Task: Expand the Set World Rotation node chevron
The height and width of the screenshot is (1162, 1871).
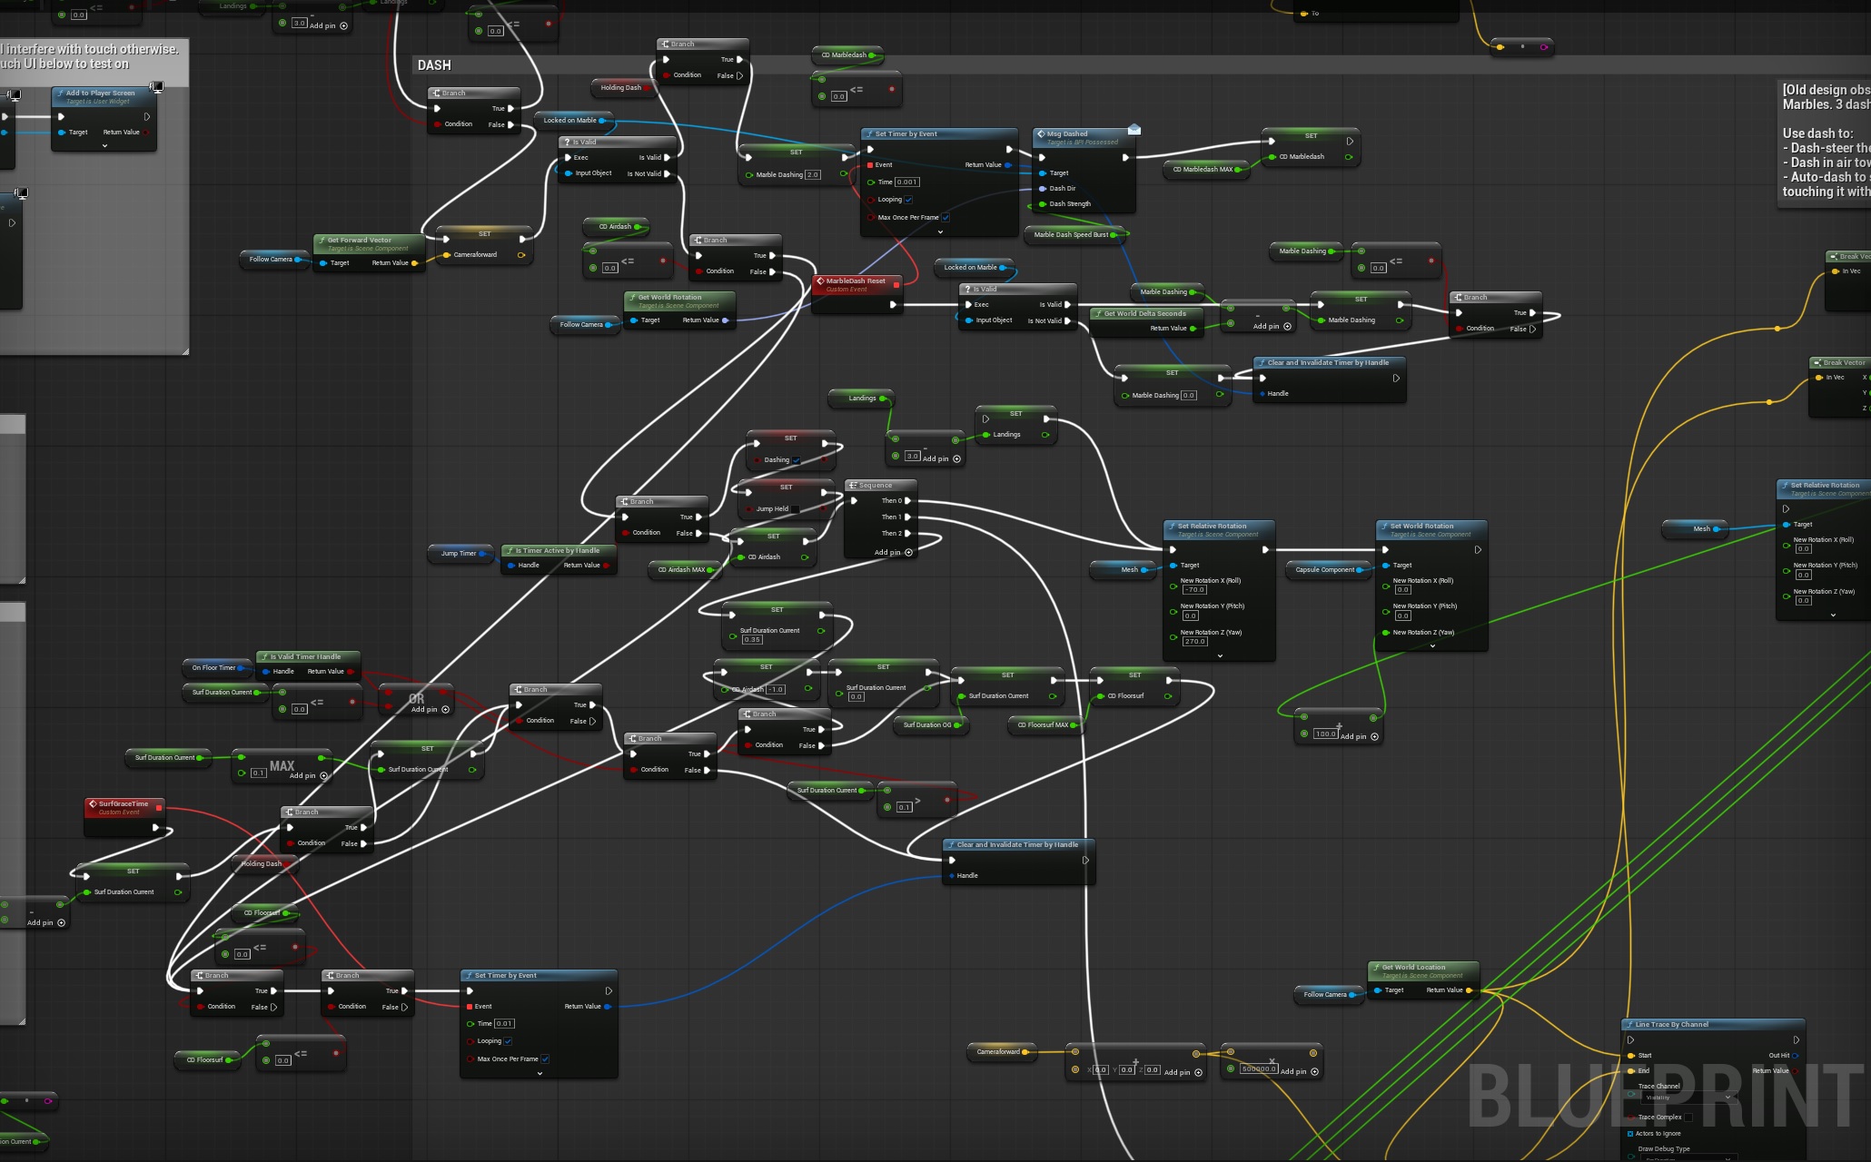Action: [1432, 646]
